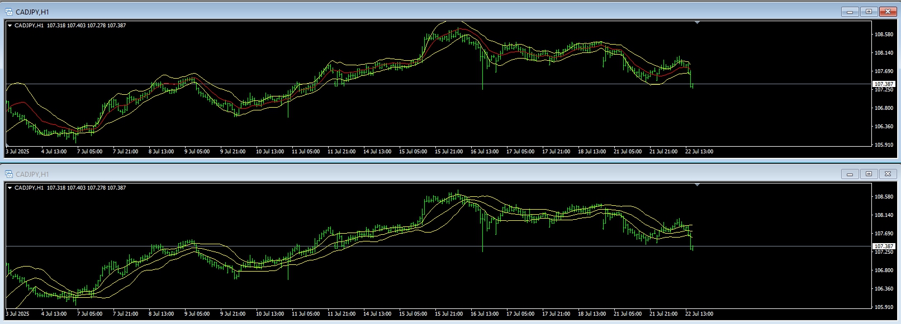Click the chart icon in the lower CADJPY,H1 title bar
Viewport: 901px width, 324px height.
point(9,174)
